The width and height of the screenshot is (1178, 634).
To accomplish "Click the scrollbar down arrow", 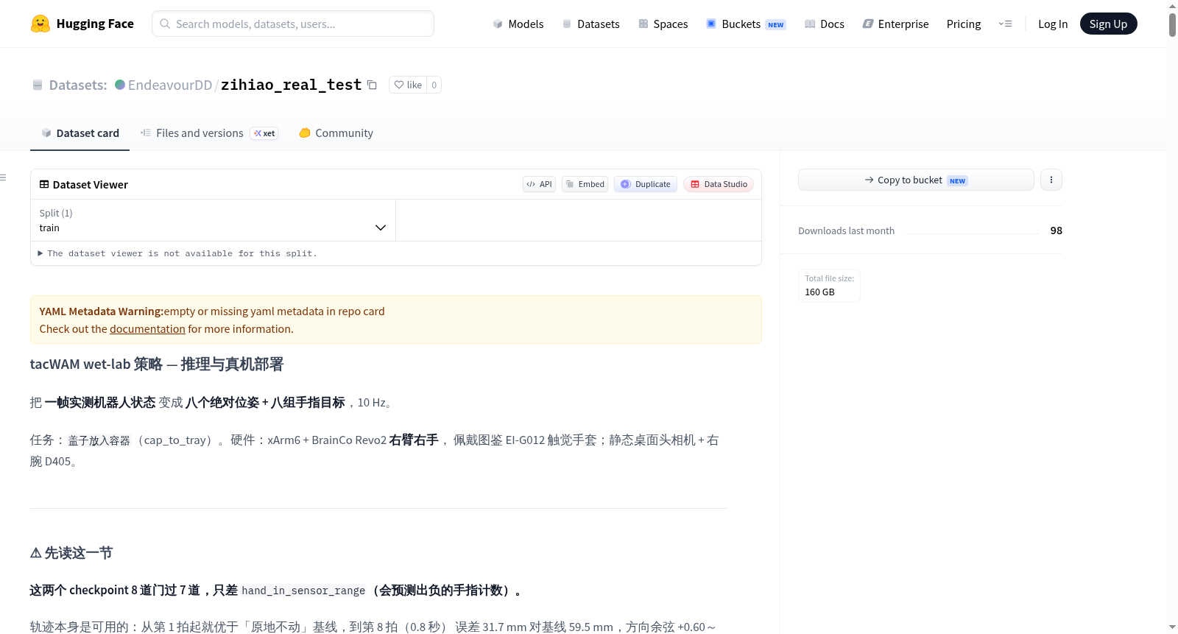I will [x=1172, y=627].
